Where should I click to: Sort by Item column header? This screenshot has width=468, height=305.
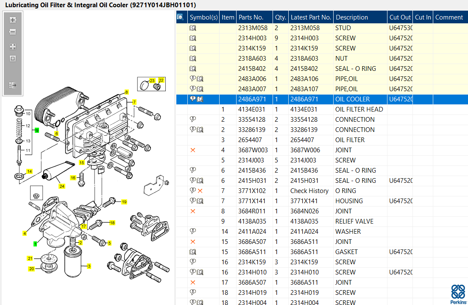tap(228, 17)
